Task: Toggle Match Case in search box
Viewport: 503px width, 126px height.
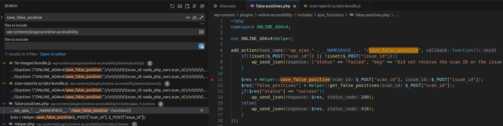Action: pyautogui.click(x=188, y=18)
